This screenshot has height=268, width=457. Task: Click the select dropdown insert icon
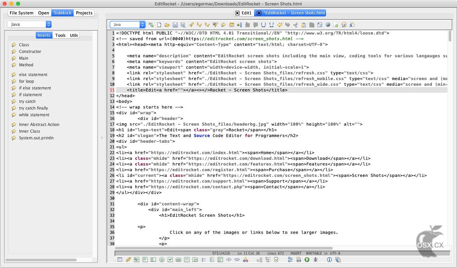[195, 260]
